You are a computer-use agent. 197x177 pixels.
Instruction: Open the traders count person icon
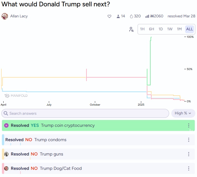pos(118,16)
